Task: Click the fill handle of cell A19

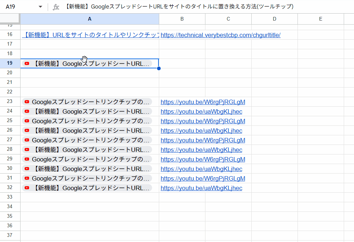Action: [x=159, y=68]
